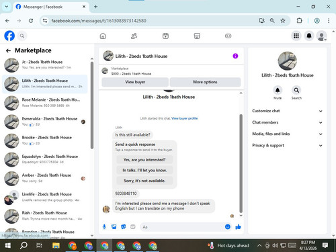Open File Explorer from the taskbar

56,245
